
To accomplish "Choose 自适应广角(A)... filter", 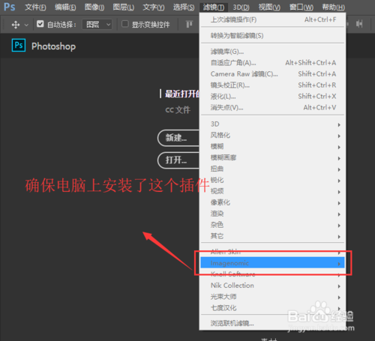I will point(273,62).
